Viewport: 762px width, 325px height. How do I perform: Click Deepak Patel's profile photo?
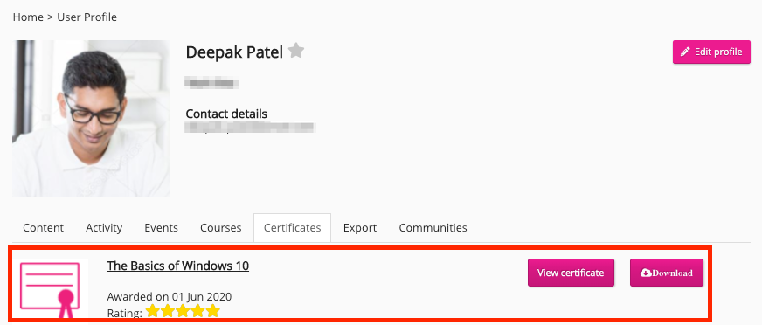(x=91, y=119)
